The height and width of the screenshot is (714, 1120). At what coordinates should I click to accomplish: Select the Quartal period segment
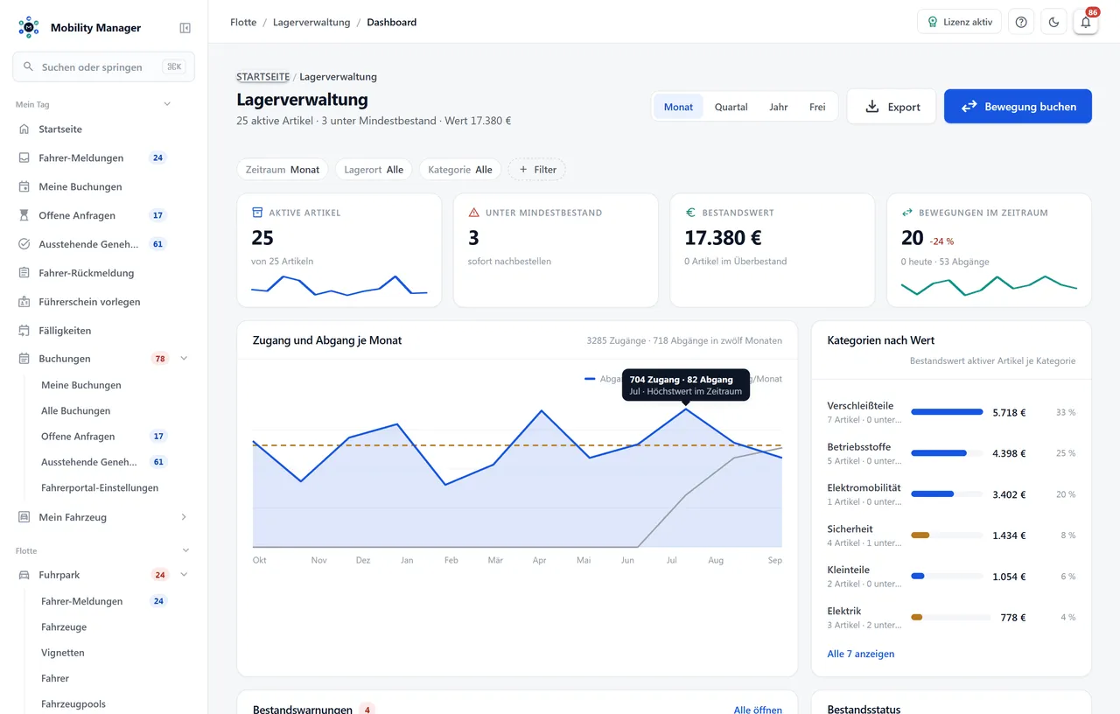point(731,107)
